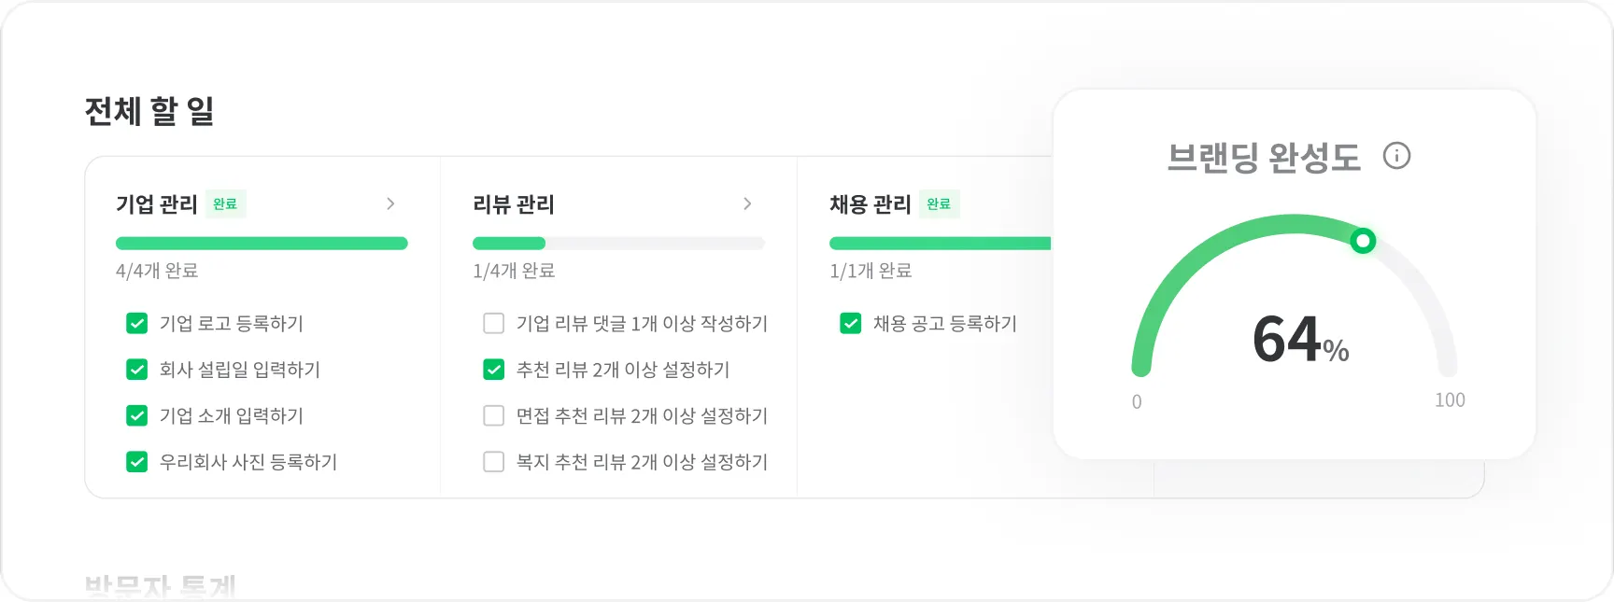Viewport: 1614px width, 602px height.
Task: Toggle the 채용 공고 등록하기 checkbox
Action: (851, 324)
